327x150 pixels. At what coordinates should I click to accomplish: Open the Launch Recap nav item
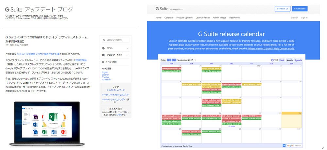[x=203, y=18]
